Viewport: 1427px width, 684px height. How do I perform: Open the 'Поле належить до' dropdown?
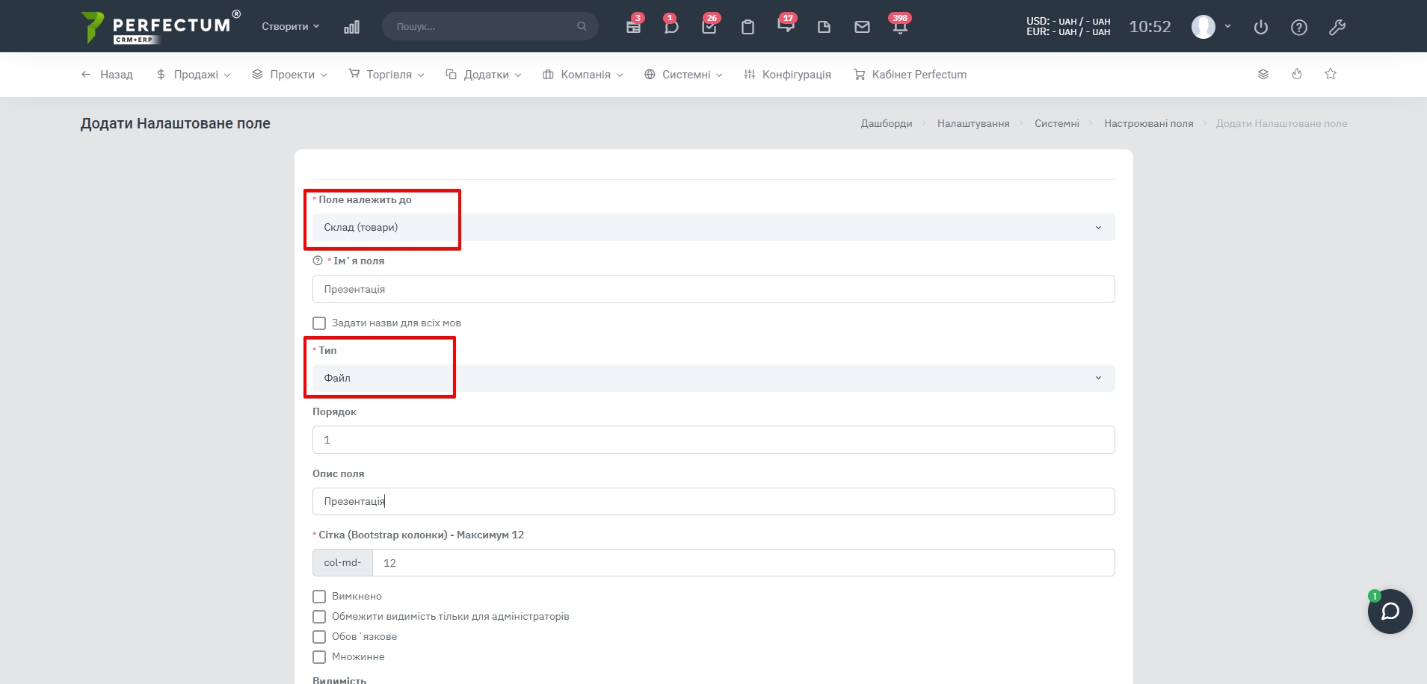tap(713, 228)
